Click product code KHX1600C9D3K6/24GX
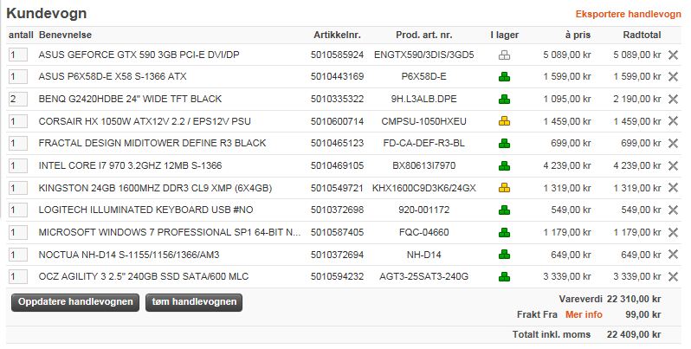This screenshot has width=691, height=349. point(424,188)
